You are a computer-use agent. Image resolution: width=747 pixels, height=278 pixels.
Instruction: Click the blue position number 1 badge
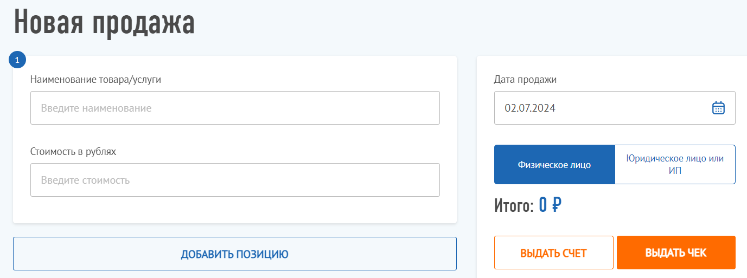17,60
